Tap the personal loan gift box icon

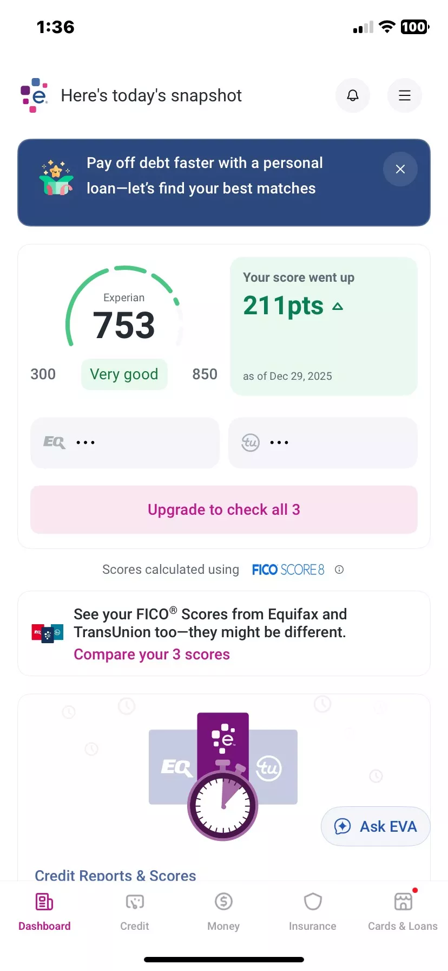click(56, 178)
